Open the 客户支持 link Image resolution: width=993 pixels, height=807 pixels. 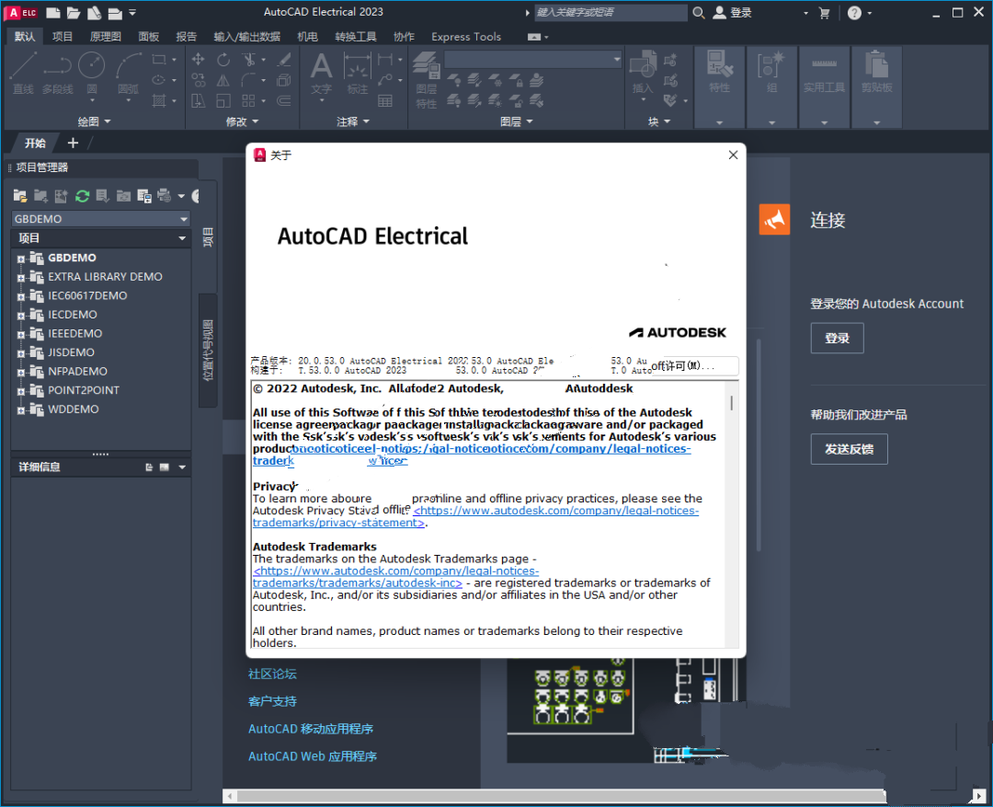click(272, 701)
